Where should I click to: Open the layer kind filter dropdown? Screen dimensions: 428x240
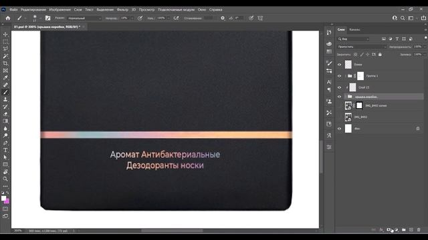click(x=353, y=39)
